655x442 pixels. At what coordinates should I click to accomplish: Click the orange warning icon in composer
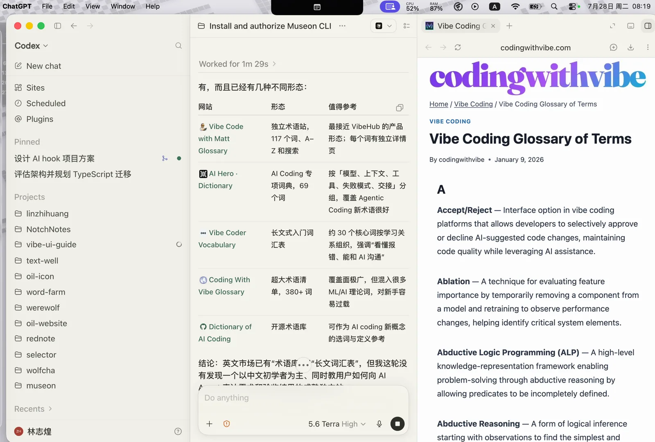coord(226,424)
